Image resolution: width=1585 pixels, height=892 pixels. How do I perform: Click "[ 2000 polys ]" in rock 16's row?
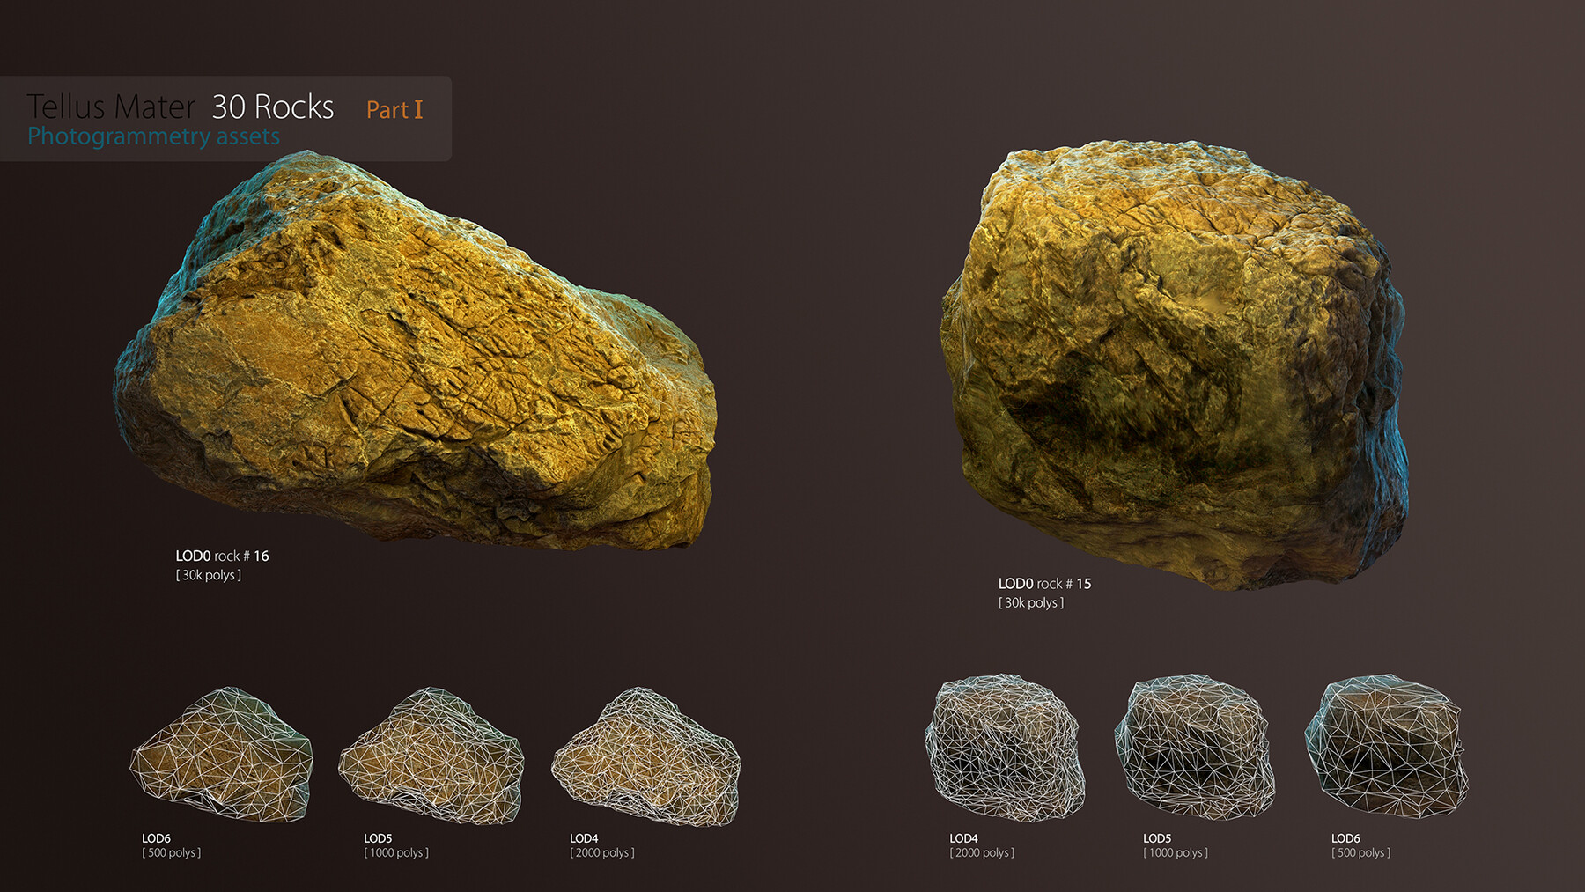(602, 852)
